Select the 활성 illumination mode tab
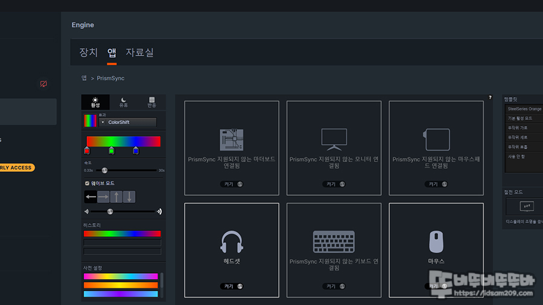The image size is (543, 305). [95, 102]
